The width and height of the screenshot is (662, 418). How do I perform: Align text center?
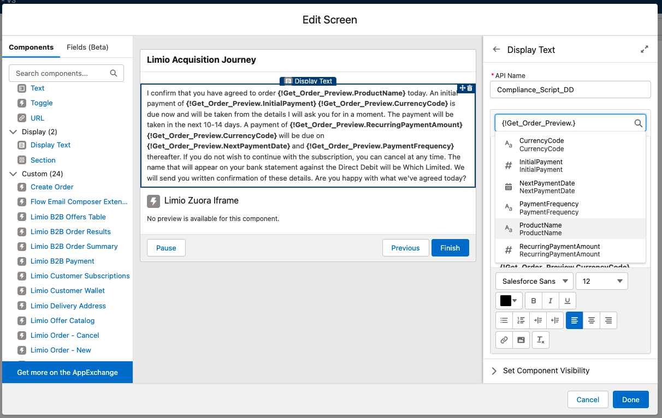592,320
